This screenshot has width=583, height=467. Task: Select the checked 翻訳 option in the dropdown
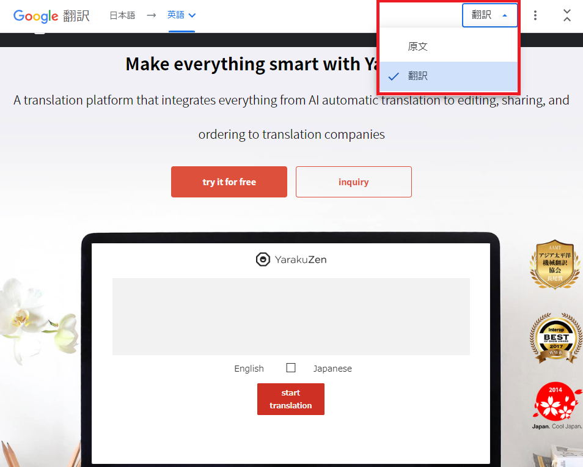tap(449, 76)
